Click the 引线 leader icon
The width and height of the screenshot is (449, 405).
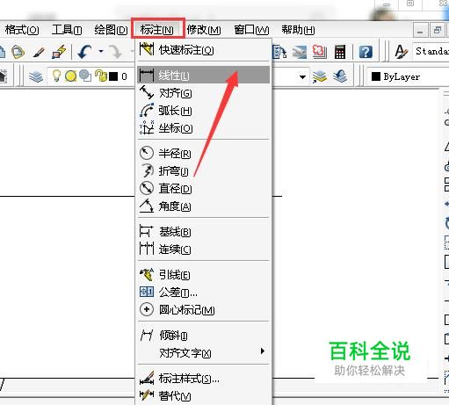[x=147, y=274]
